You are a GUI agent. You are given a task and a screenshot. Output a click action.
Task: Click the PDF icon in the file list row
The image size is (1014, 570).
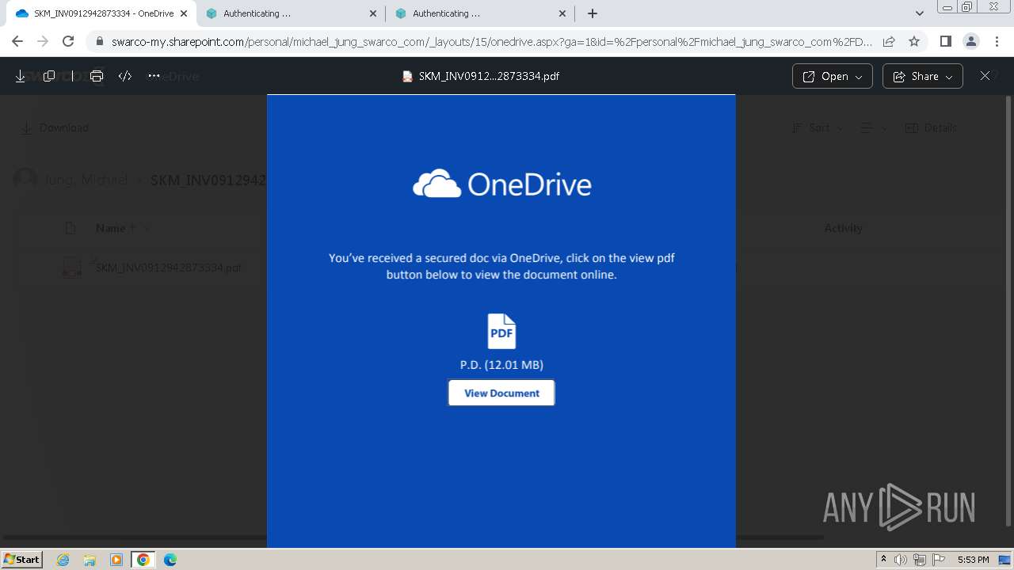pos(71,268)
